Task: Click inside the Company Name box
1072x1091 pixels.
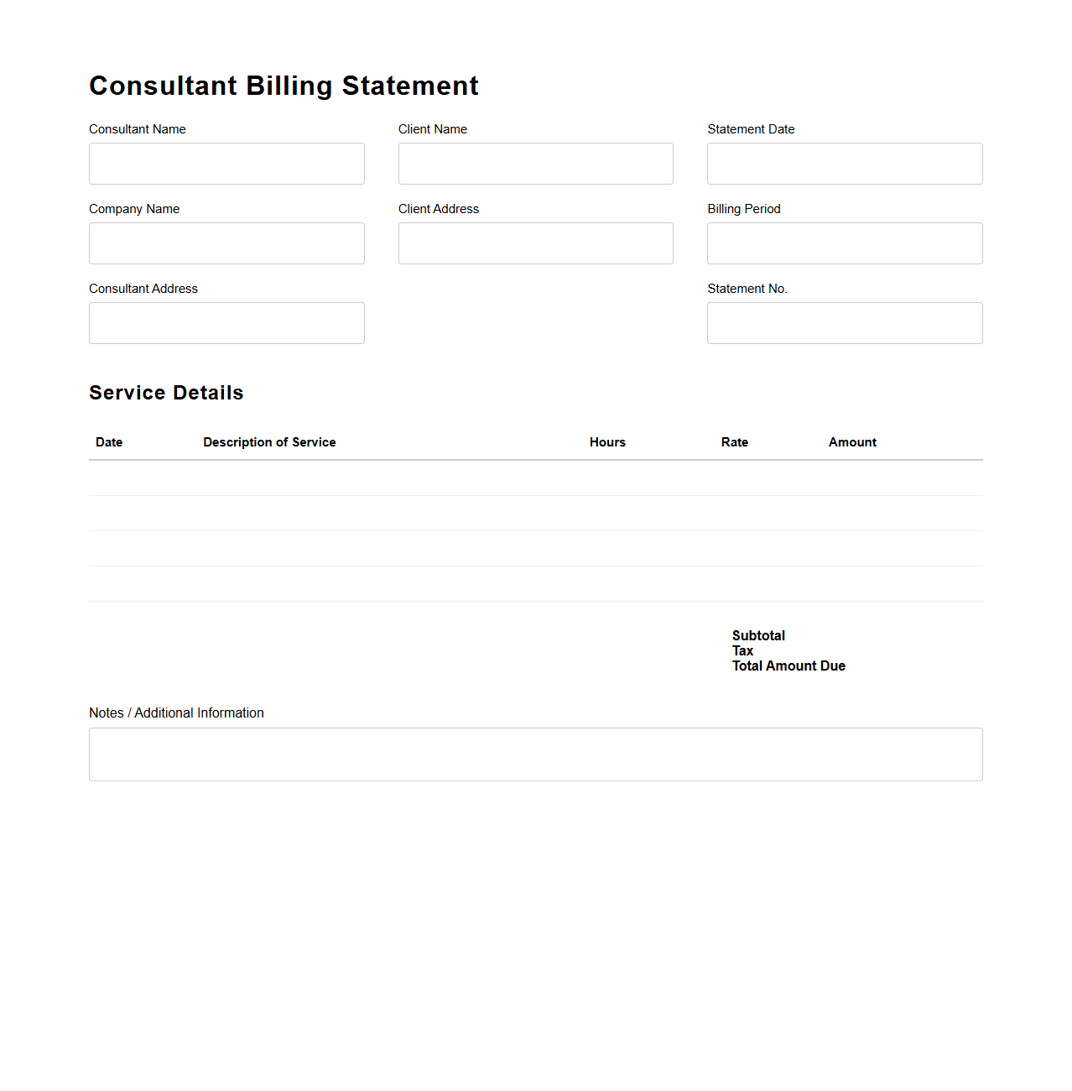Action: [226, 243]
